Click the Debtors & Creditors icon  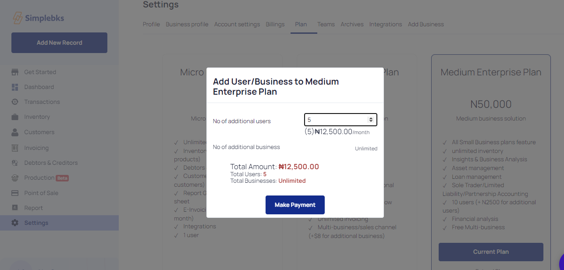[x=15, y=163]
